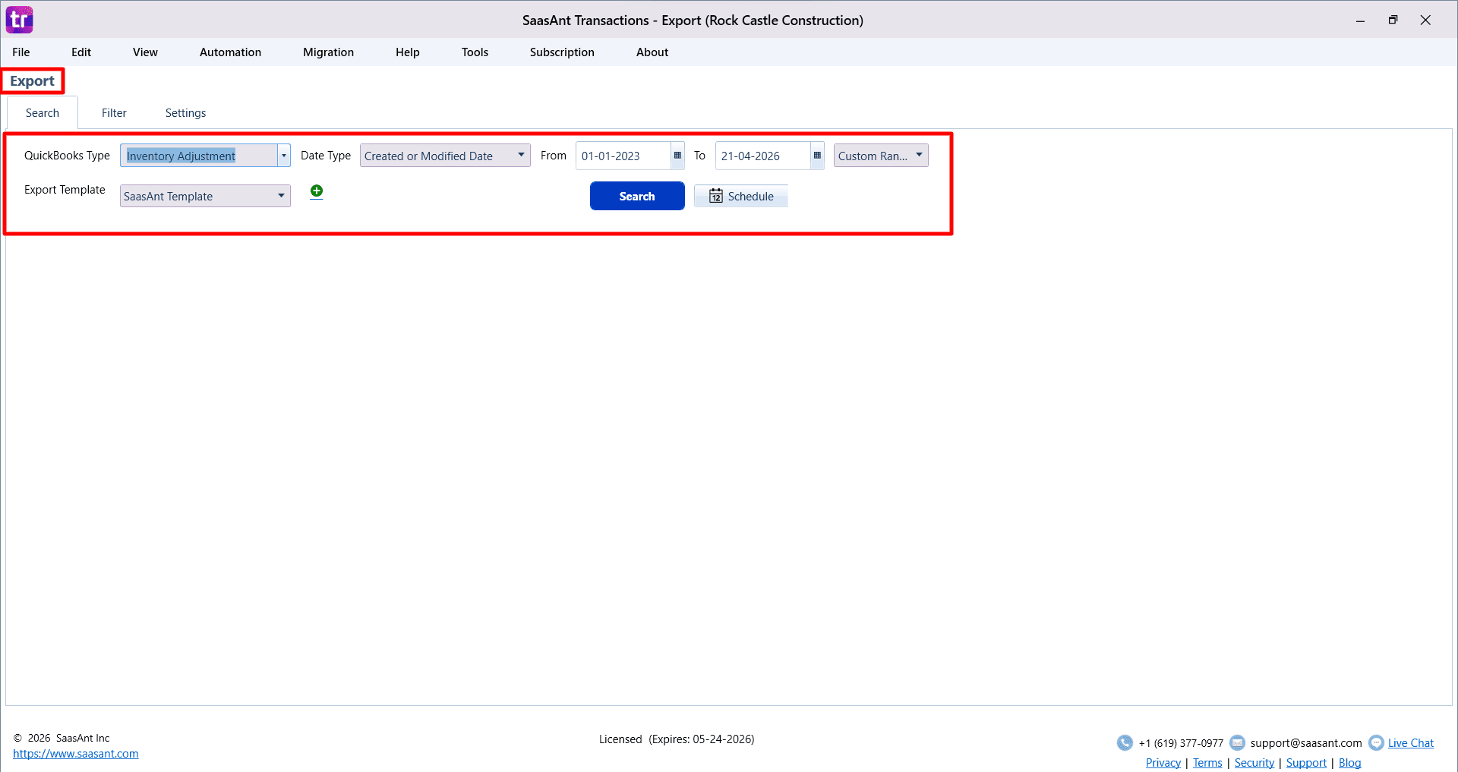Screen dimensions: 1458x772
Task: Click the support@saasant.com email text
Action: [x=1306, y=742]
